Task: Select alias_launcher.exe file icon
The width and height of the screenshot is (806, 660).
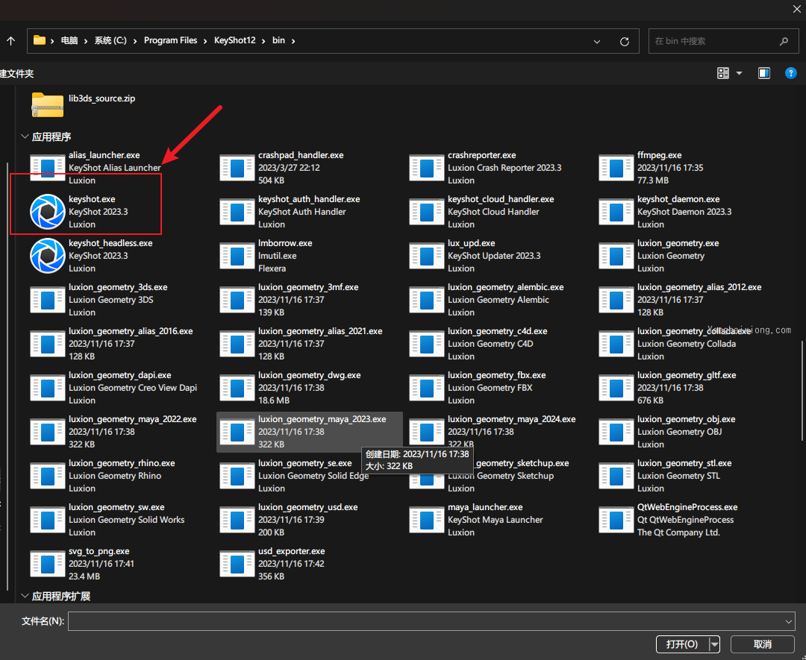Action: tap(47, 168)
